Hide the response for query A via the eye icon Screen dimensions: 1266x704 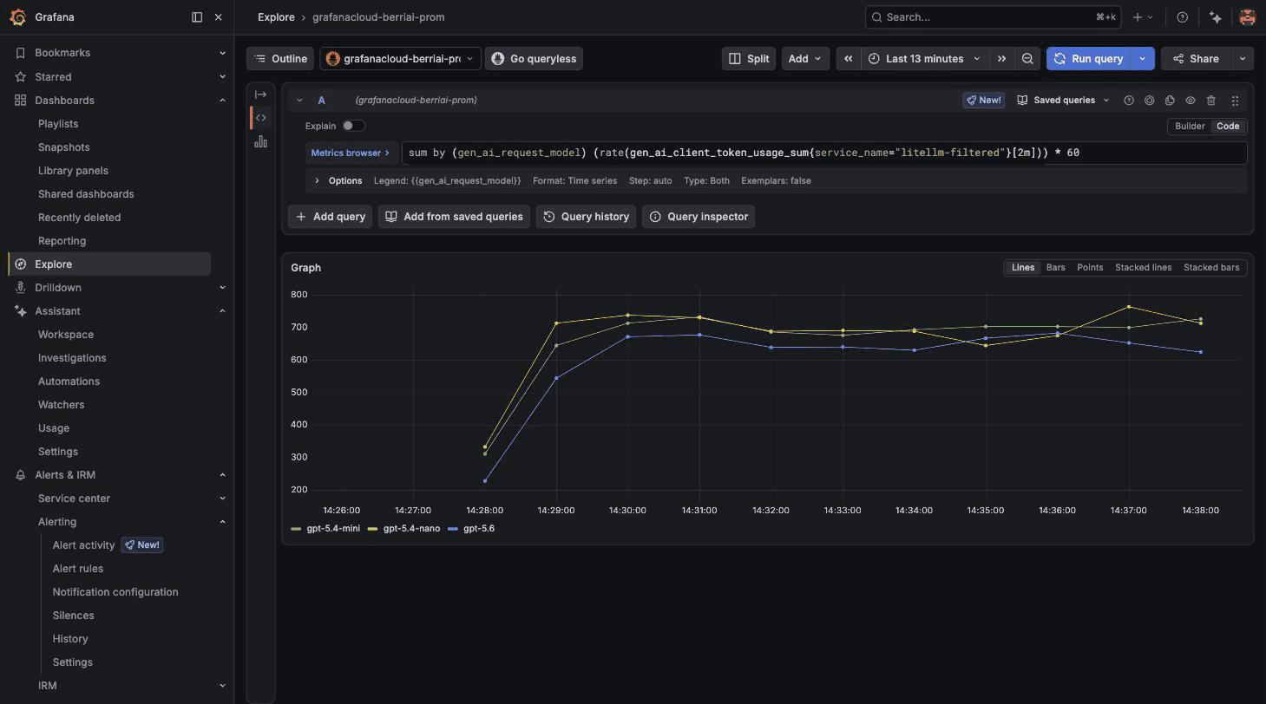[x=1191, y=101]
